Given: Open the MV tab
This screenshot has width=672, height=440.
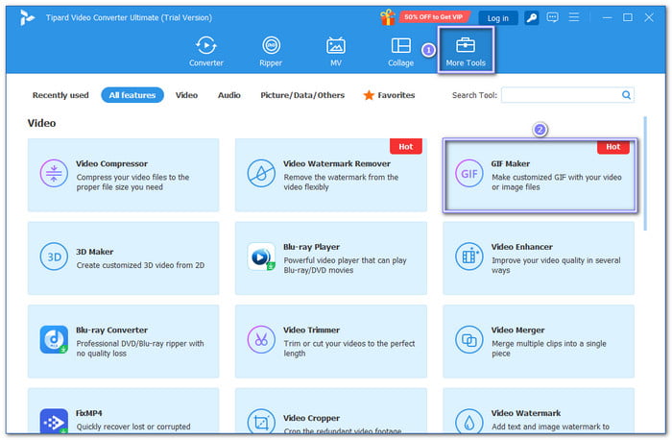Looking at the screenshot, I should pyautogui.click(x=336, y=52).
